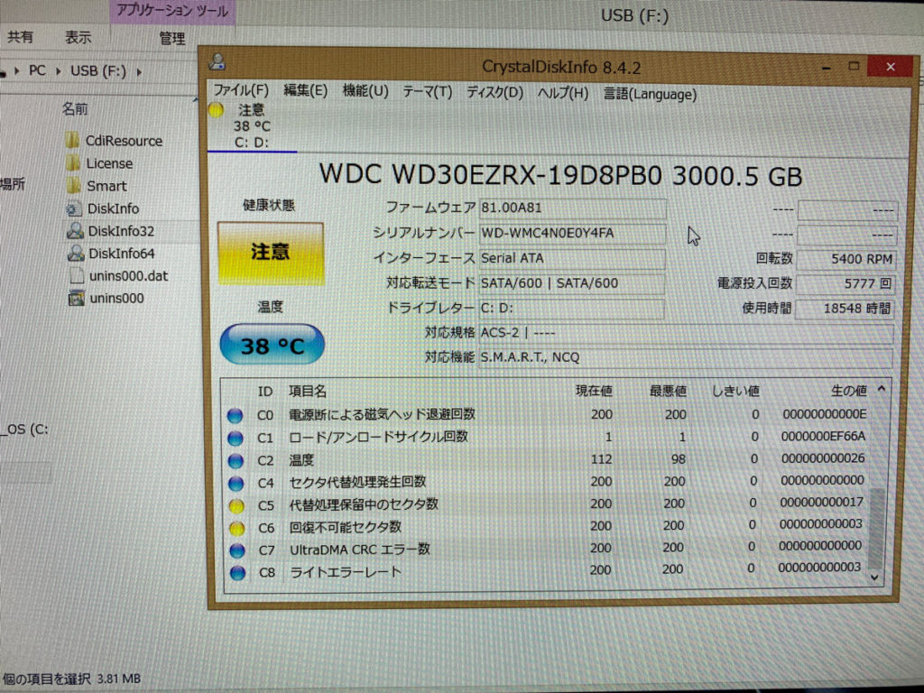Open the 機能(U) menu

[x=365, y=91]
